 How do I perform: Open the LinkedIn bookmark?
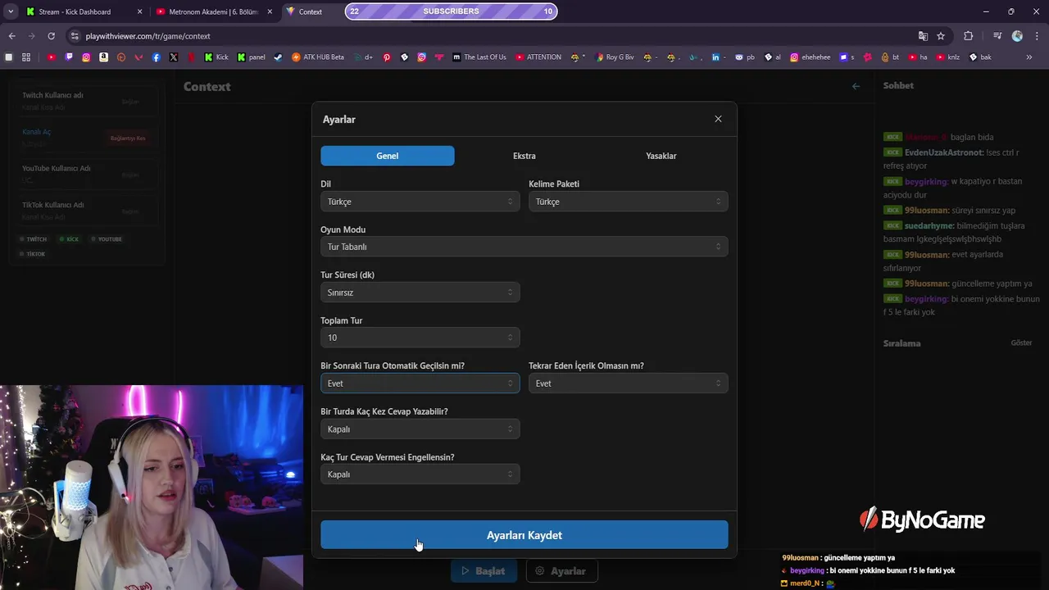click(717, 57)
